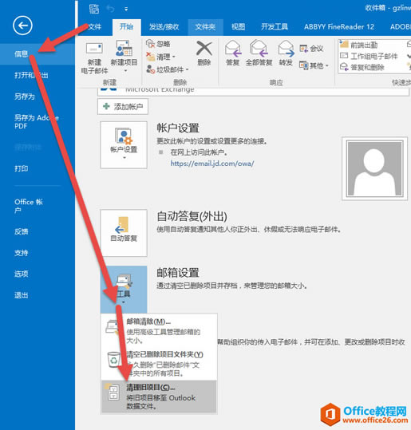Click the 自动答复(外出) heading text
411x430 pixels.
point(192,216)
